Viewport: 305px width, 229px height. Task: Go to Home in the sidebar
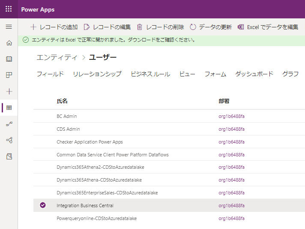tap(9, 43)
